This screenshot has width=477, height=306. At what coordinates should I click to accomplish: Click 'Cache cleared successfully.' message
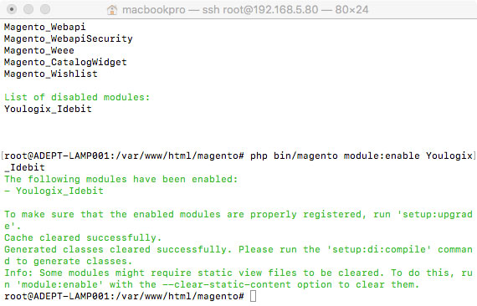coord(83,237)
